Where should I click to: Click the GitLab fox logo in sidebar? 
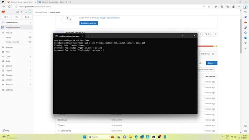click(3, 12)
